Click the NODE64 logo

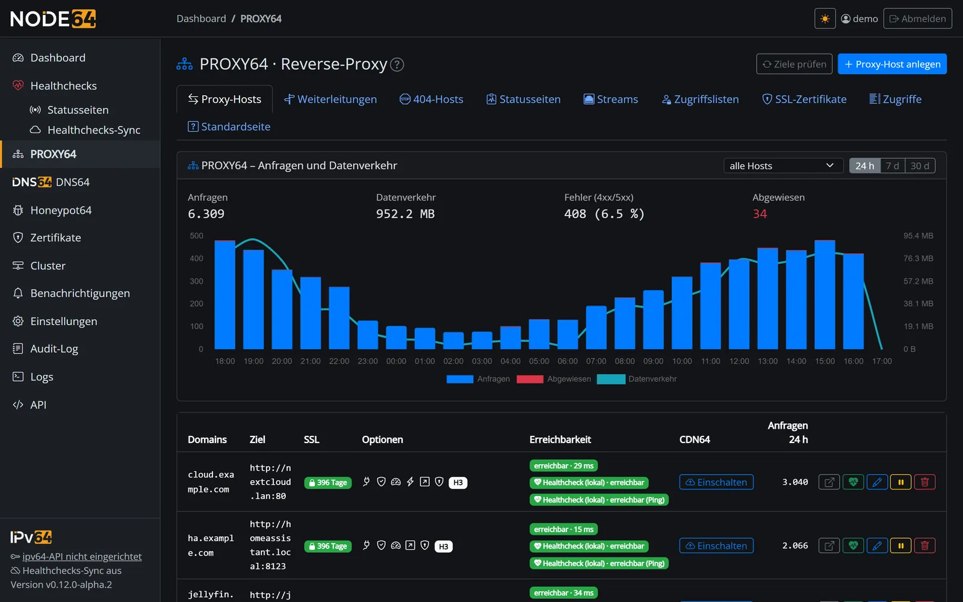53,19
